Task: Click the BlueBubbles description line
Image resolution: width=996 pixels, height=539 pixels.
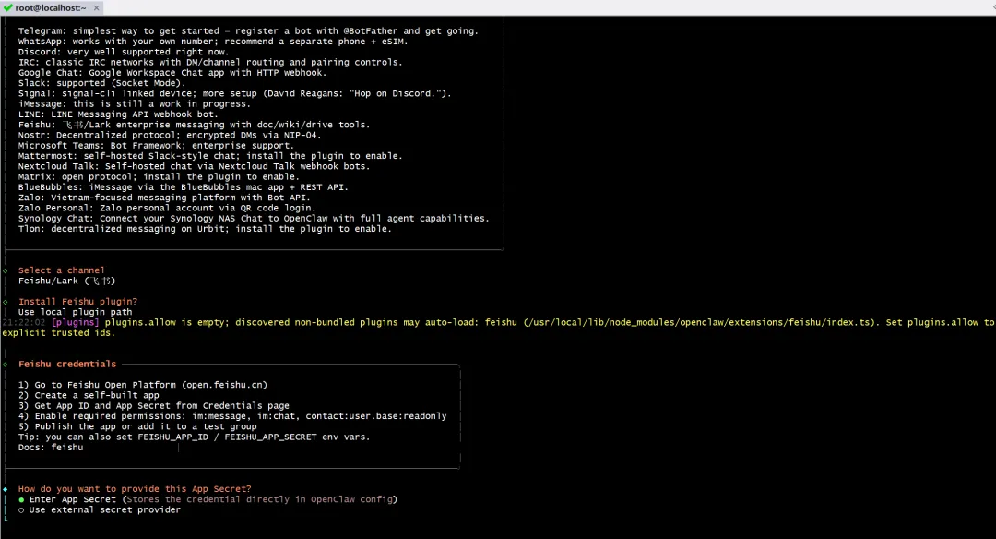Action: click(x=183, y=187)
